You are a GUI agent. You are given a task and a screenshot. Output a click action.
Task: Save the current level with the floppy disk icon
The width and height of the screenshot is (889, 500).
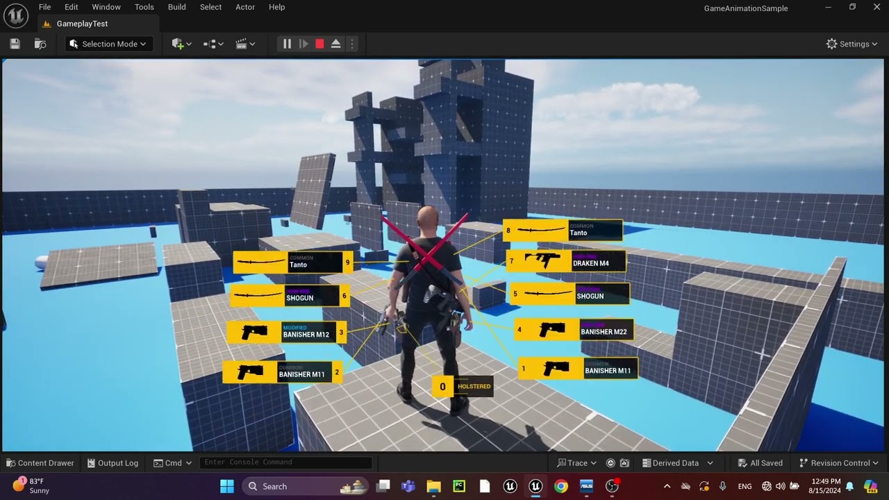click(15, 44)
